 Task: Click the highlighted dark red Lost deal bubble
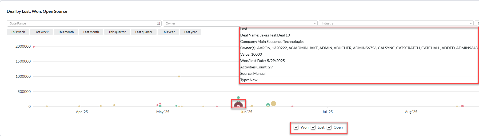coord(238,104)
